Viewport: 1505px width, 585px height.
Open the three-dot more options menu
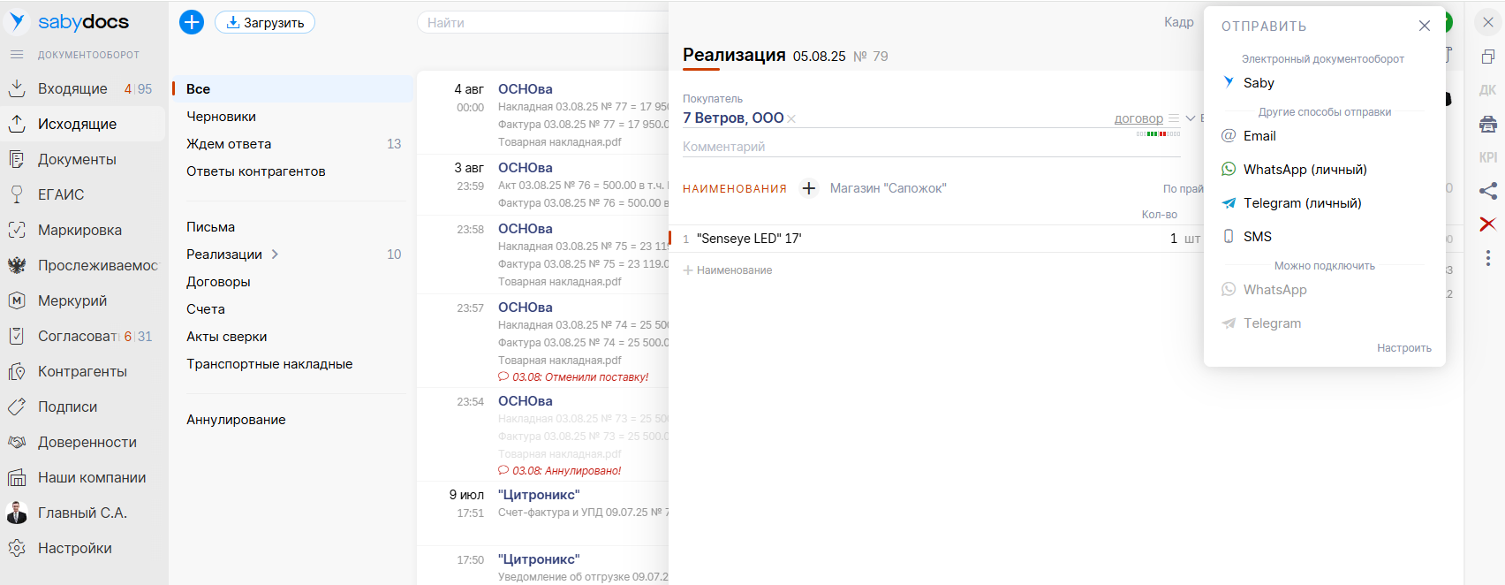1488,258
